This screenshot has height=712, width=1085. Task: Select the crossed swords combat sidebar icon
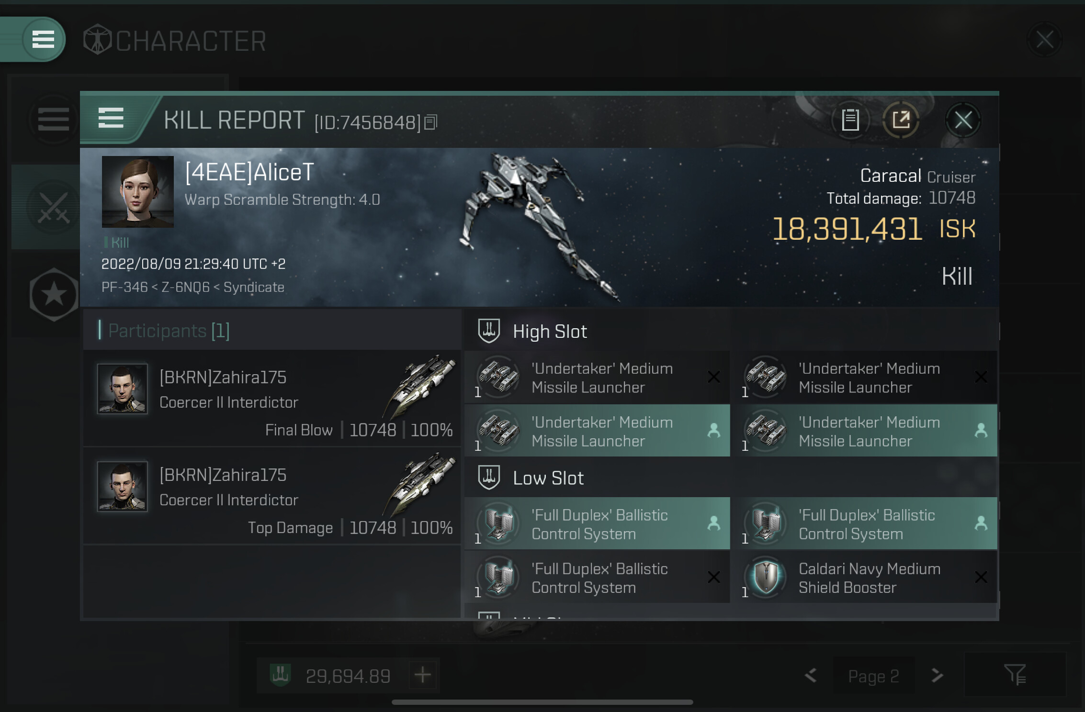(x=54, y=207)
